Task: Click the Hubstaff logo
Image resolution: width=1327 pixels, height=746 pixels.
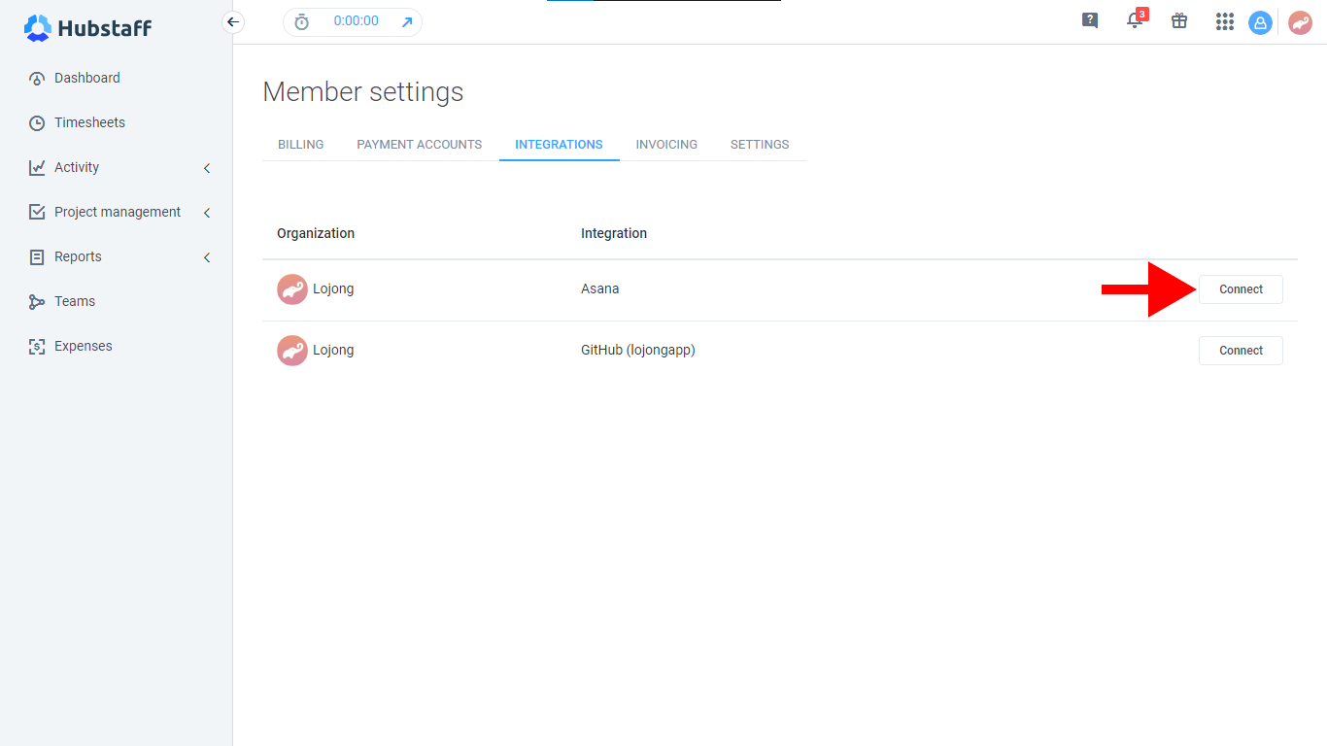Action: tap(87, 28)
